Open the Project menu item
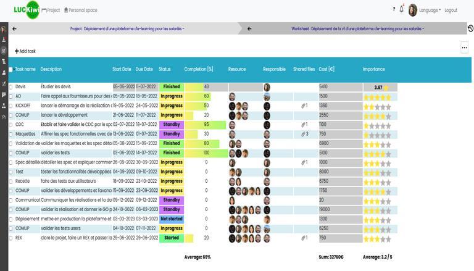The width and height of the screenshot is (474, 271). 51,10
